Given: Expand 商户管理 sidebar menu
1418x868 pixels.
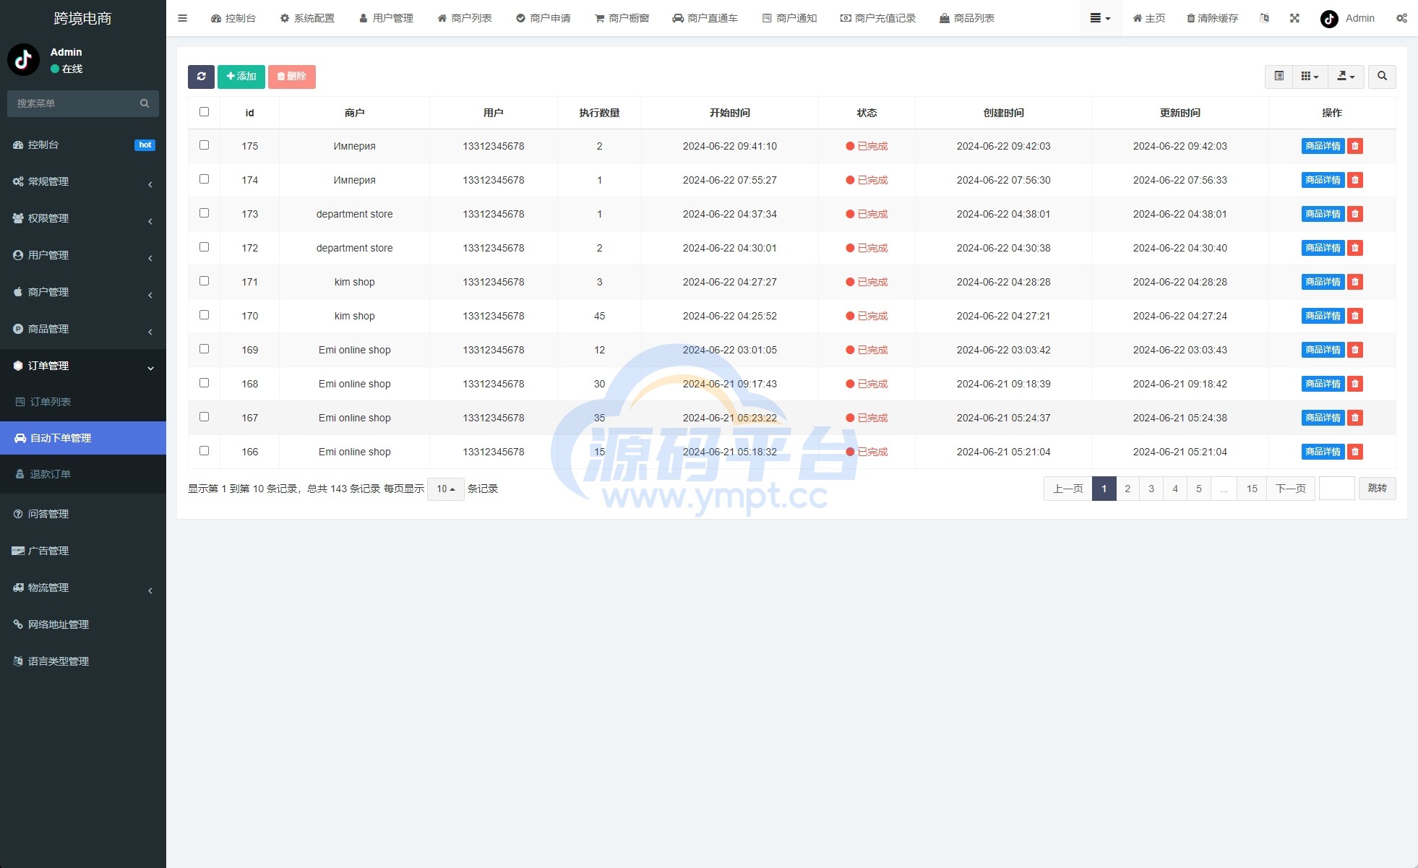Looking at the screenshot, I should coord(83,293).
